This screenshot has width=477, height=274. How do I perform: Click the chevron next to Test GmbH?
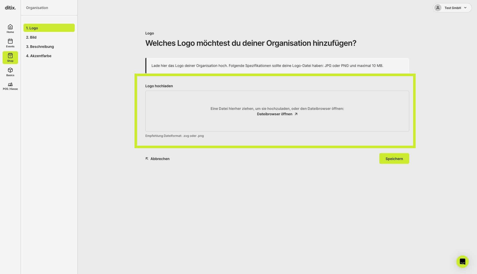coord(465,8)
